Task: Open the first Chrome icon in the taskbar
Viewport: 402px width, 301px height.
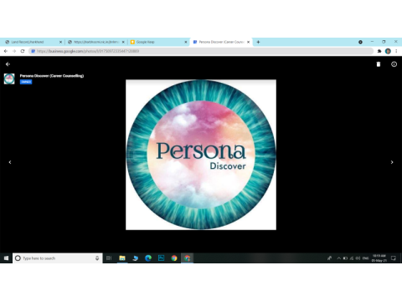Action: click(x=174, y=258)
